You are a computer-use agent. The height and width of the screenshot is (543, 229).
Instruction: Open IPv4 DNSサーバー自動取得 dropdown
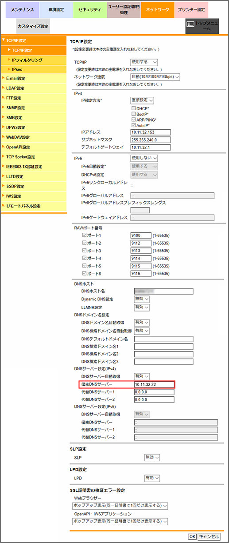142,376
